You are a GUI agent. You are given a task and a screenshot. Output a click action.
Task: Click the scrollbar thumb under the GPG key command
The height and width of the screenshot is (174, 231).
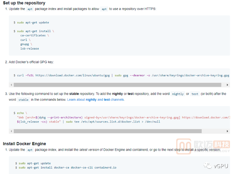[118, 85]
